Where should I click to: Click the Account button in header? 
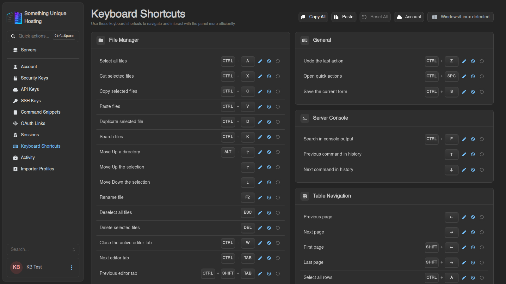click(409, 17)
